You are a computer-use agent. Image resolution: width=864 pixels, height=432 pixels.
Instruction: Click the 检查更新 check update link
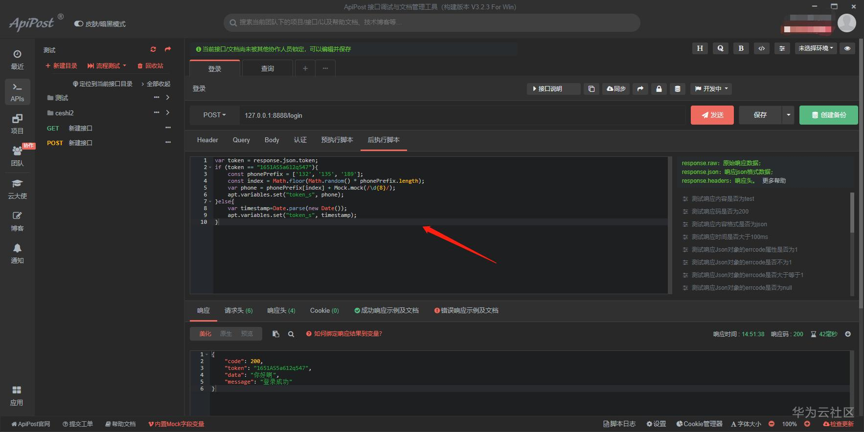coord(839,424)
